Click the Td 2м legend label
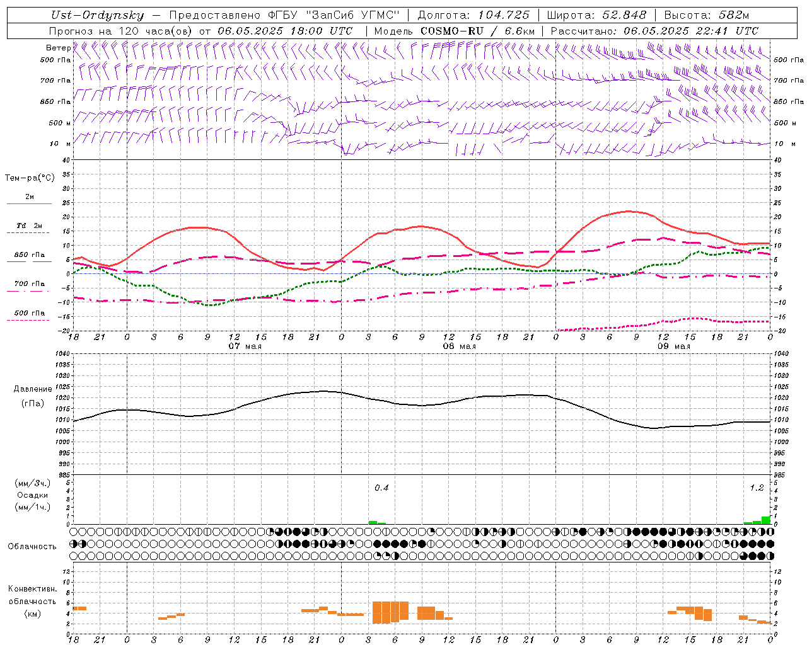This screenshot has width=807, height=645. click(x=30, y=225)
